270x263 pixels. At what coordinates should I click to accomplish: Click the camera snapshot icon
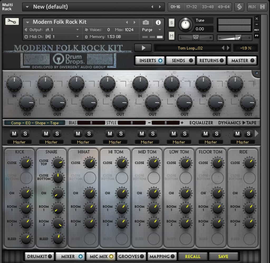point(146,22)
